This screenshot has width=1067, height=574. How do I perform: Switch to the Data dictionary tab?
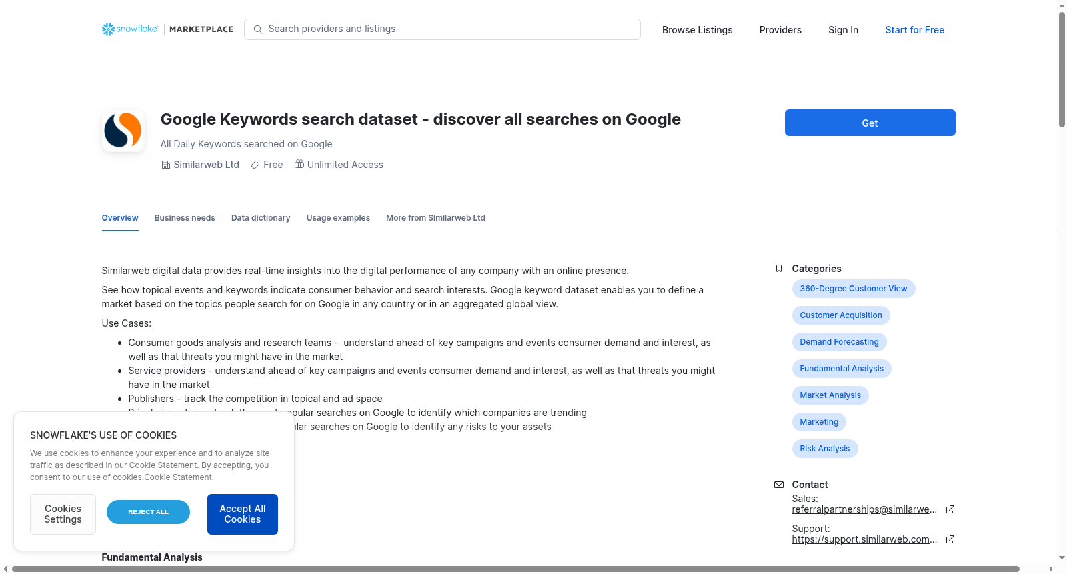[261, 218]
